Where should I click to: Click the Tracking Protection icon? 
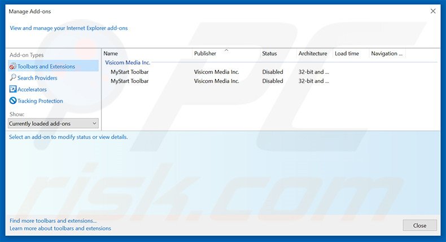(x=13, y=100)
